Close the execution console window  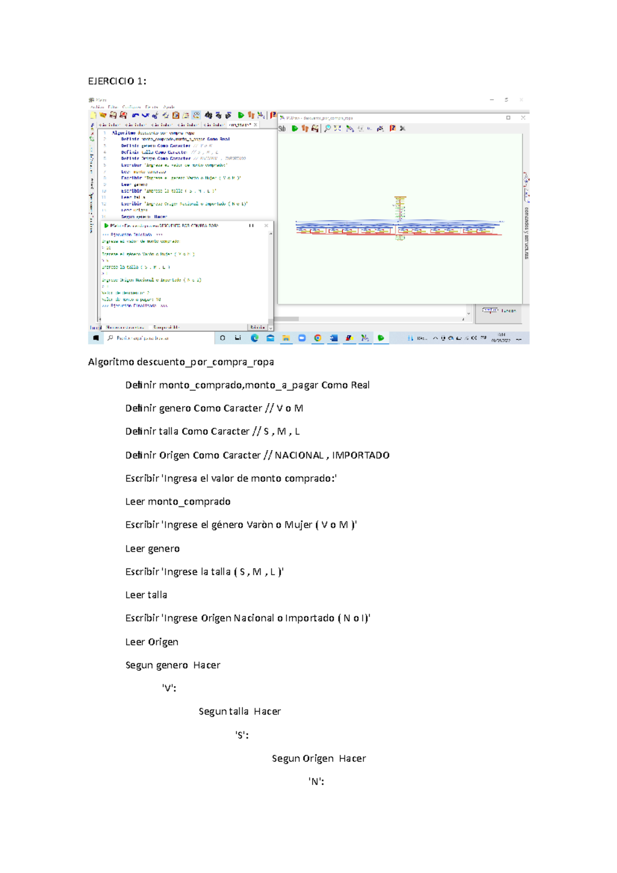click(266, 226)
